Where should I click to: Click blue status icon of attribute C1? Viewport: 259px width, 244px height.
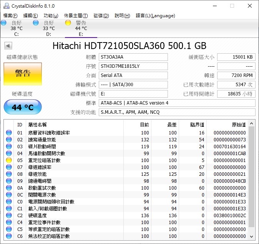pos(9,209)
